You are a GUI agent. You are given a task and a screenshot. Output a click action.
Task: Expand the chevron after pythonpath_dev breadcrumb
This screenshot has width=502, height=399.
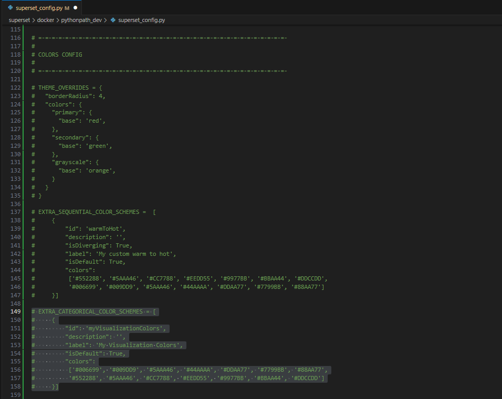coord(106,20)
